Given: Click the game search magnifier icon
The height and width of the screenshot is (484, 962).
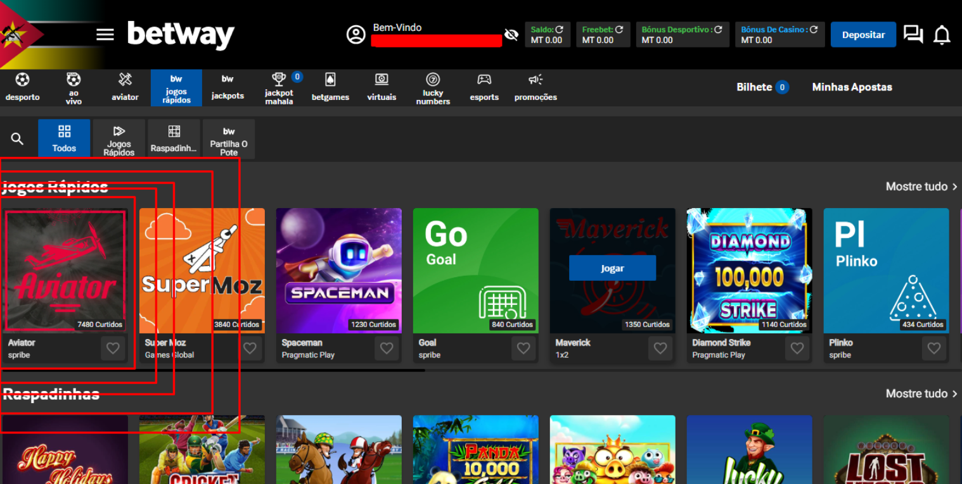Looking at the screenshot, I should click(x=17, y=139).
